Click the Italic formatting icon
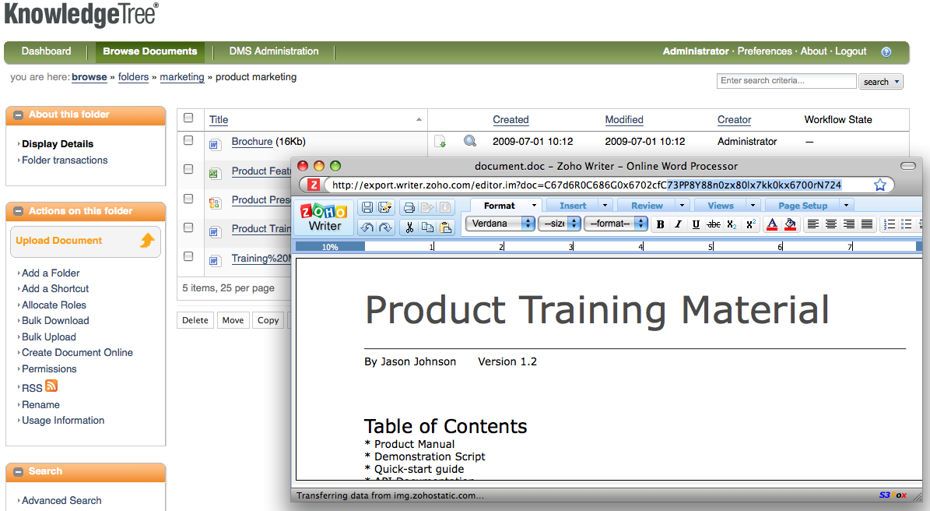Viewport: 930px width, 511px height. 678,224
